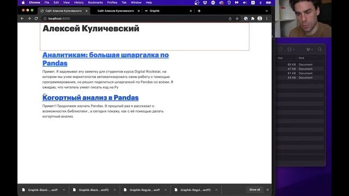
Task: Open the Window menu
Action: (136, 3)
